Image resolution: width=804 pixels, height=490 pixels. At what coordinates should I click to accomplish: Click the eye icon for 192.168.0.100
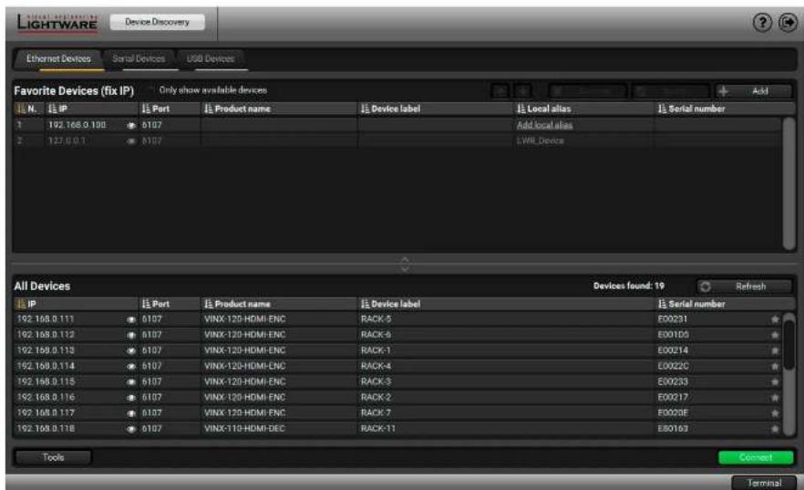131,125
